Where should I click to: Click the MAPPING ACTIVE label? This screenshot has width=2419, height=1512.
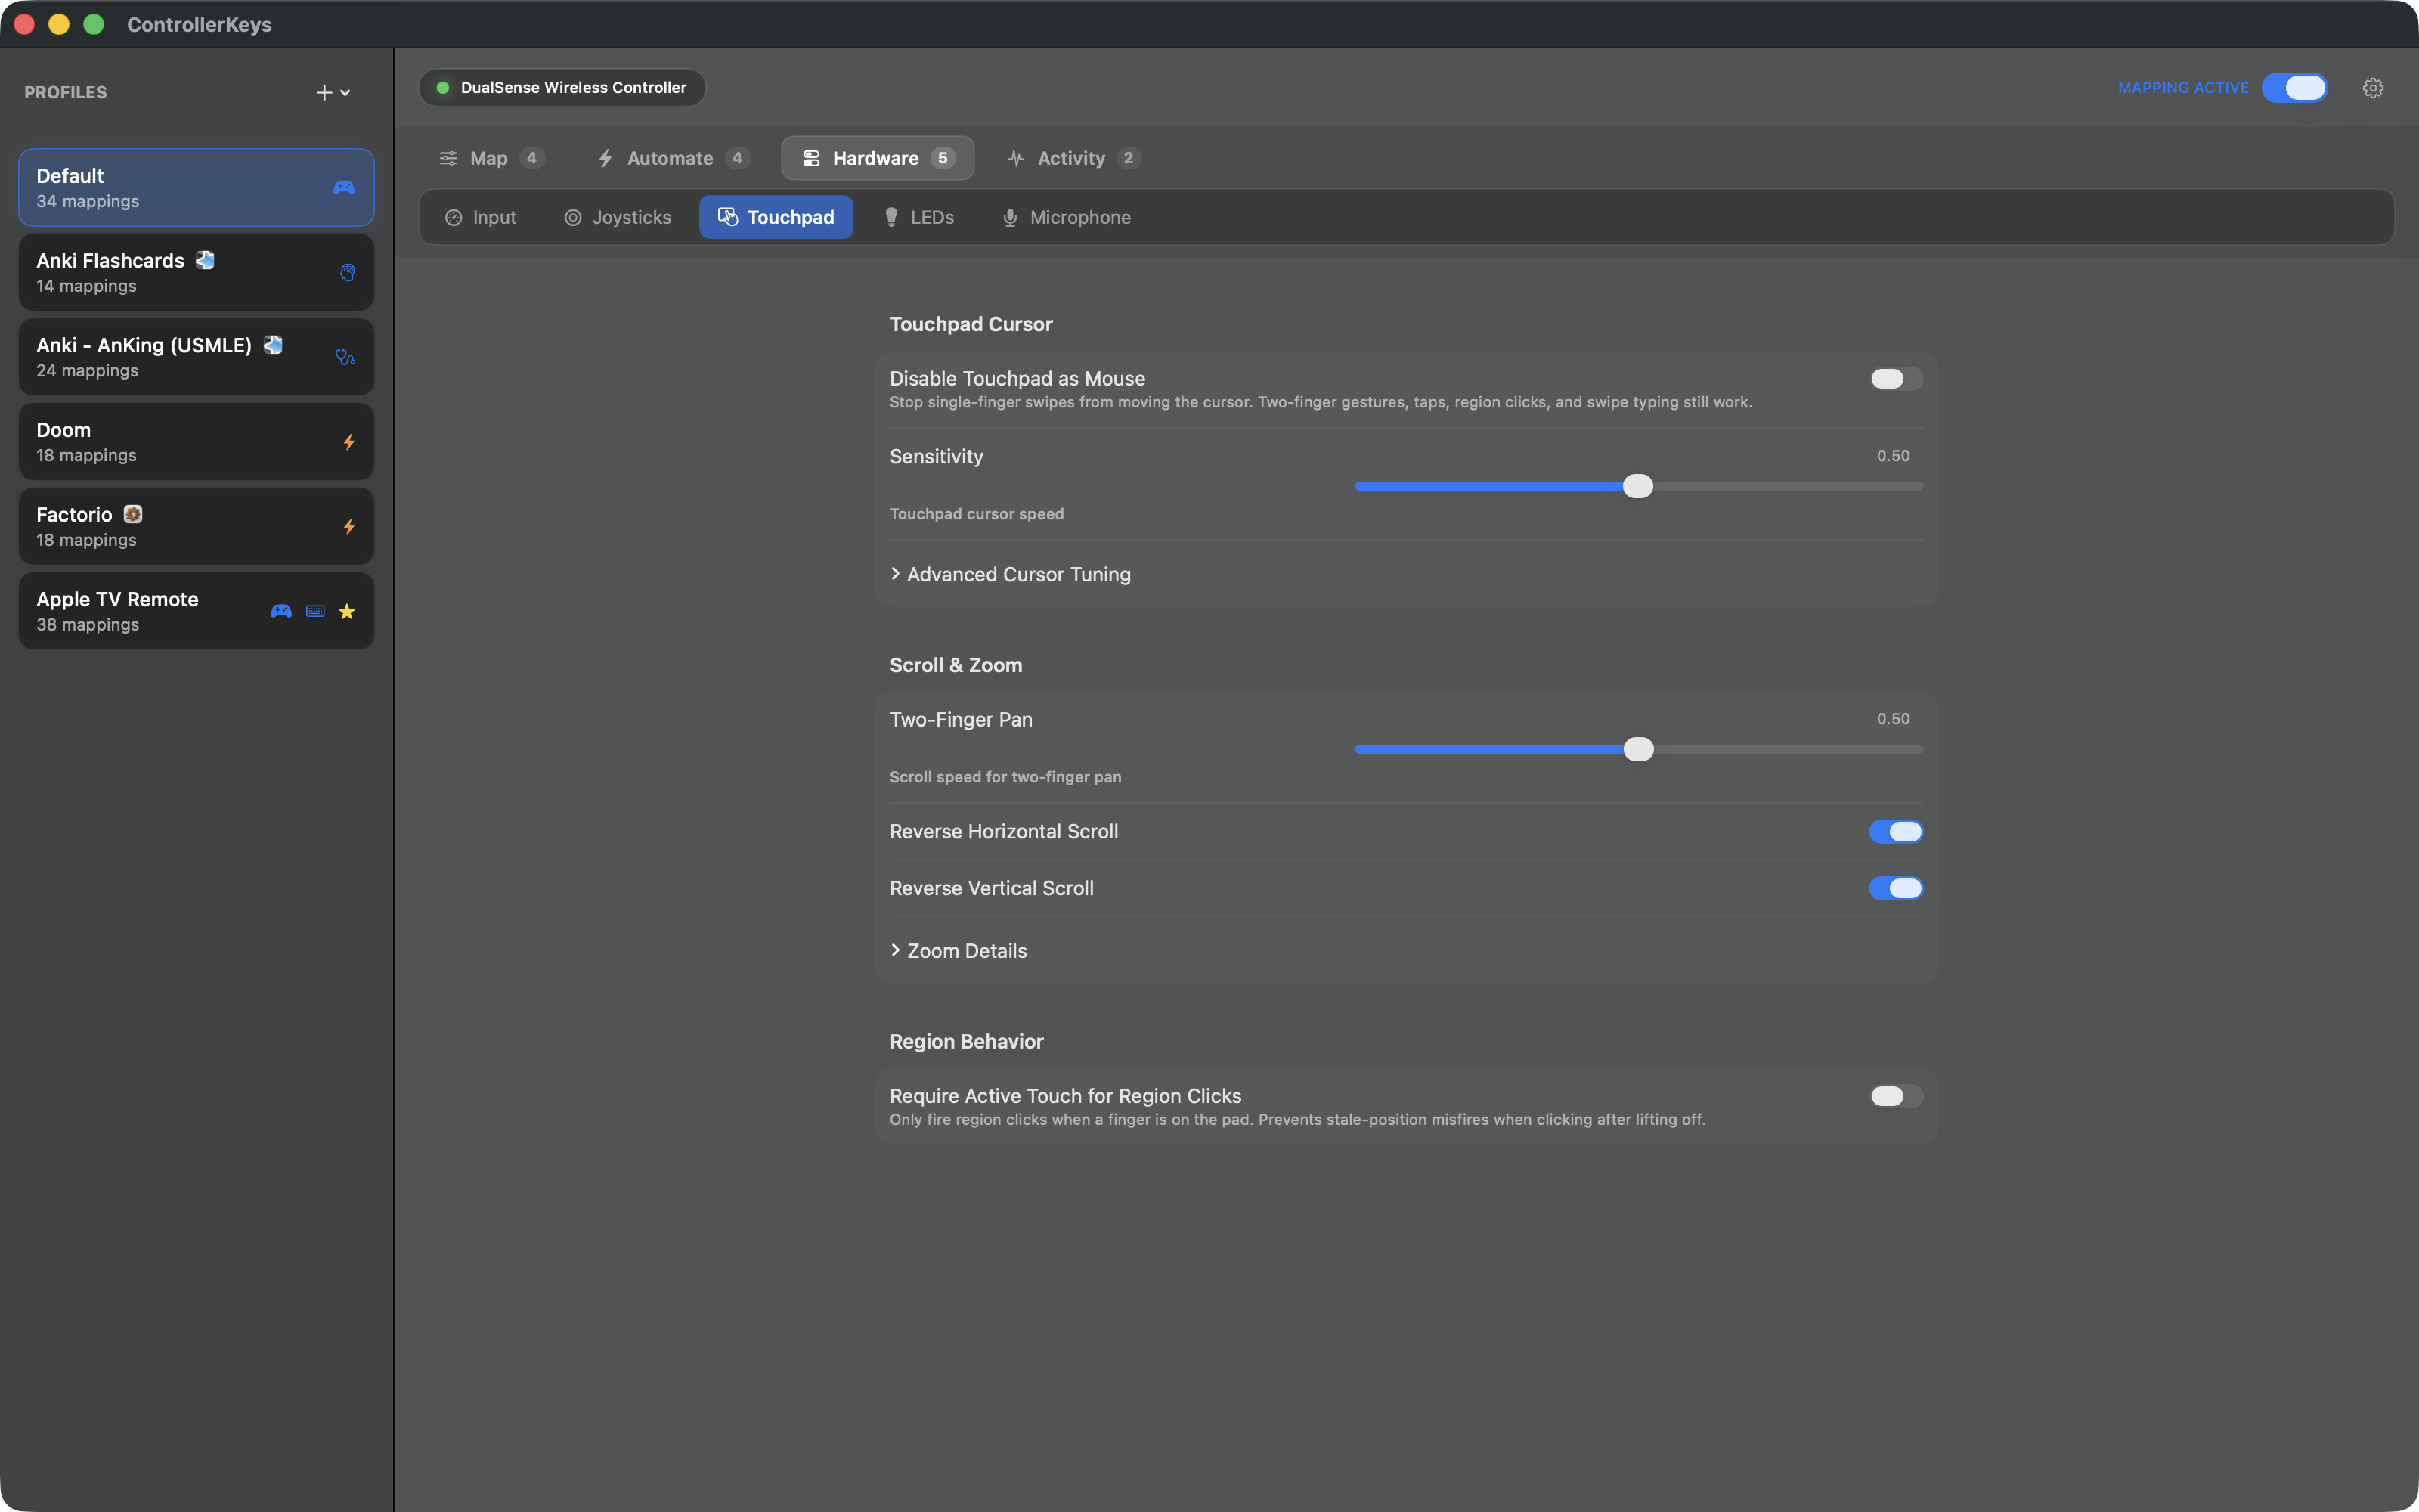point(2183,88)
